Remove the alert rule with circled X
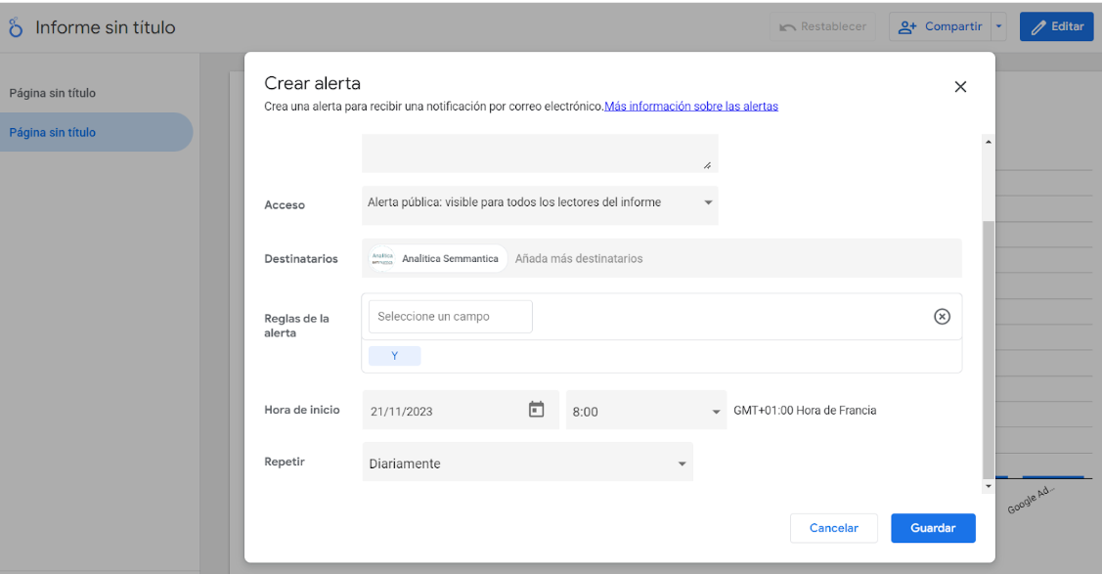Image resolution: width=1102 pixels, height=574 pixels. pyautogui.click(x=942, y=316)
